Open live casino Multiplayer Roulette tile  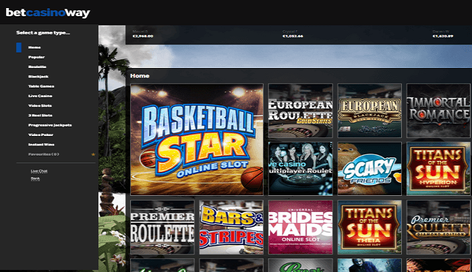point(301,168)
